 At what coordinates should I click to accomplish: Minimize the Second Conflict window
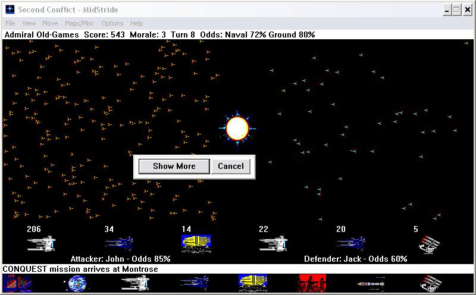click(x=447, y=10)
